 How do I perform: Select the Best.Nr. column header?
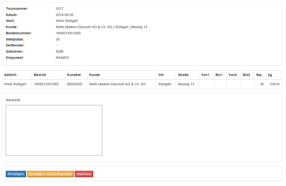coord(41,75)
